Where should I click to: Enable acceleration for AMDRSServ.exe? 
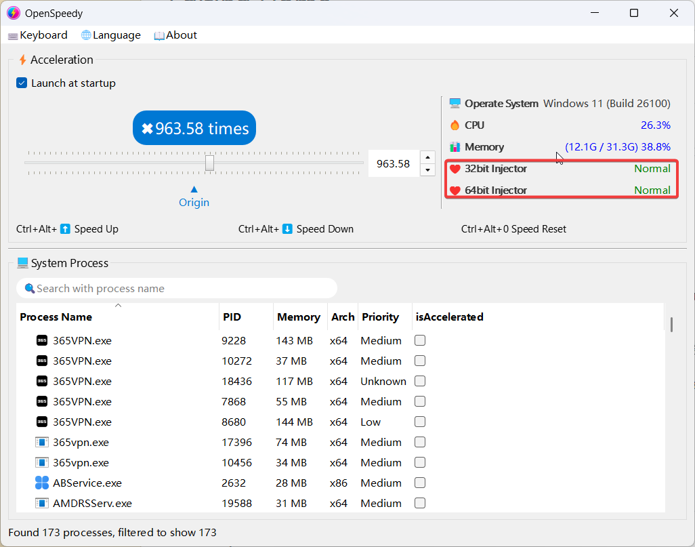pyautogui.click(x=420, y=503)
